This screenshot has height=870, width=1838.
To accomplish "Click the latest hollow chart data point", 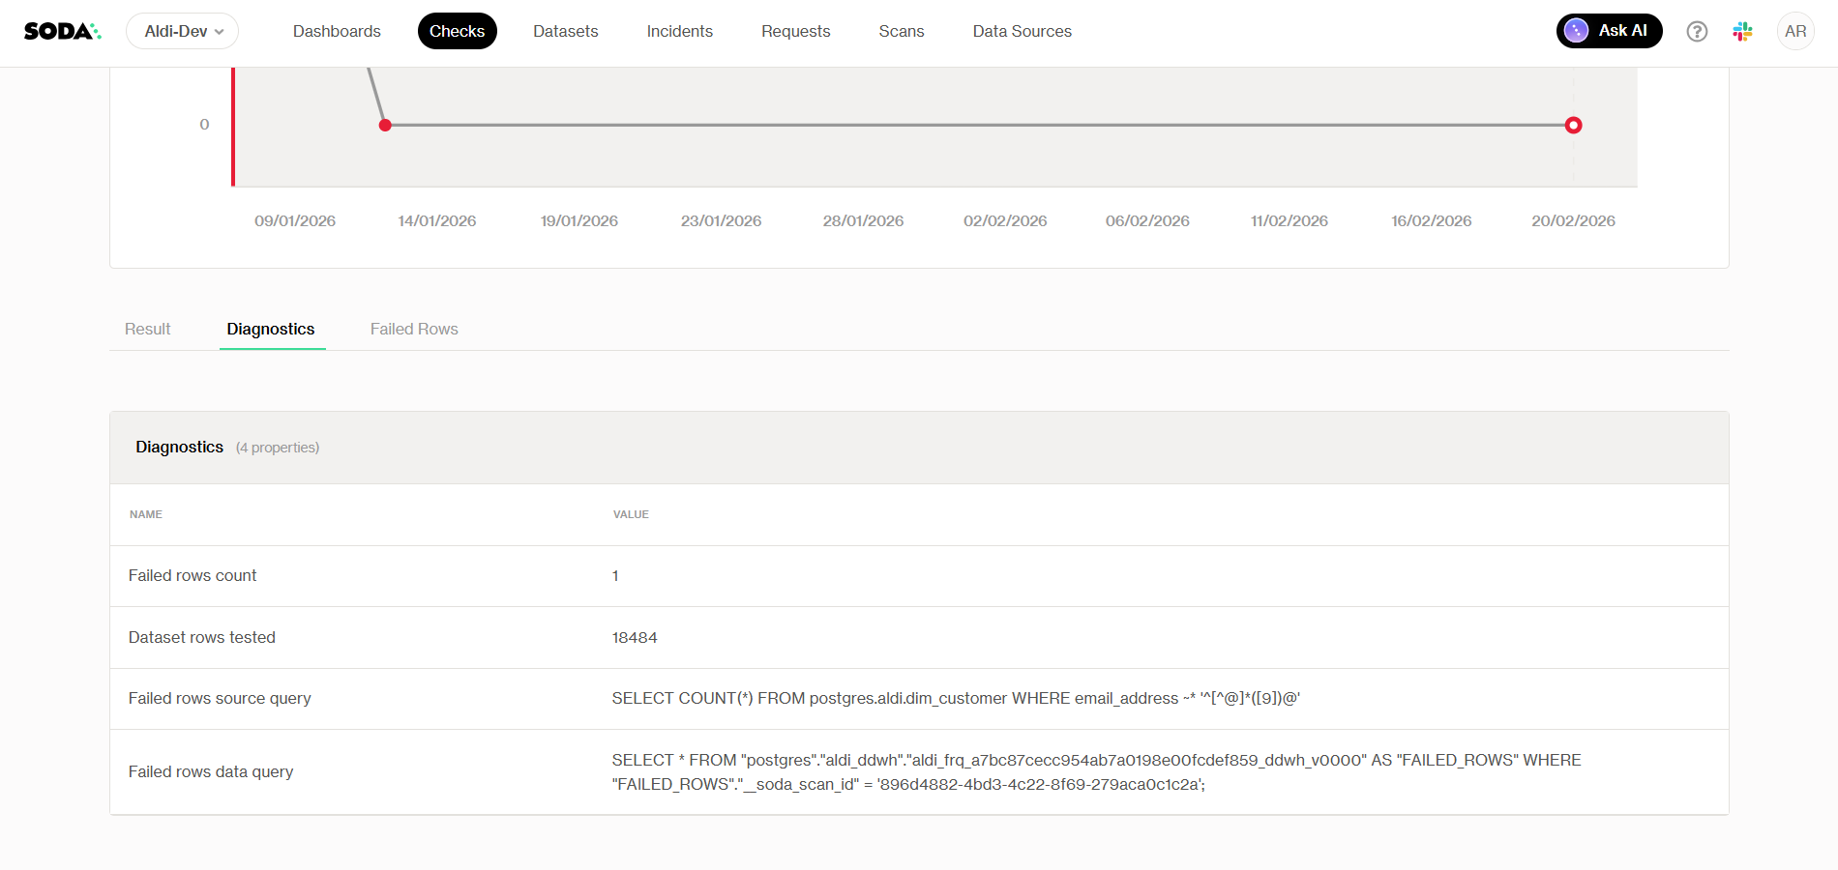I will point(1573,125).
